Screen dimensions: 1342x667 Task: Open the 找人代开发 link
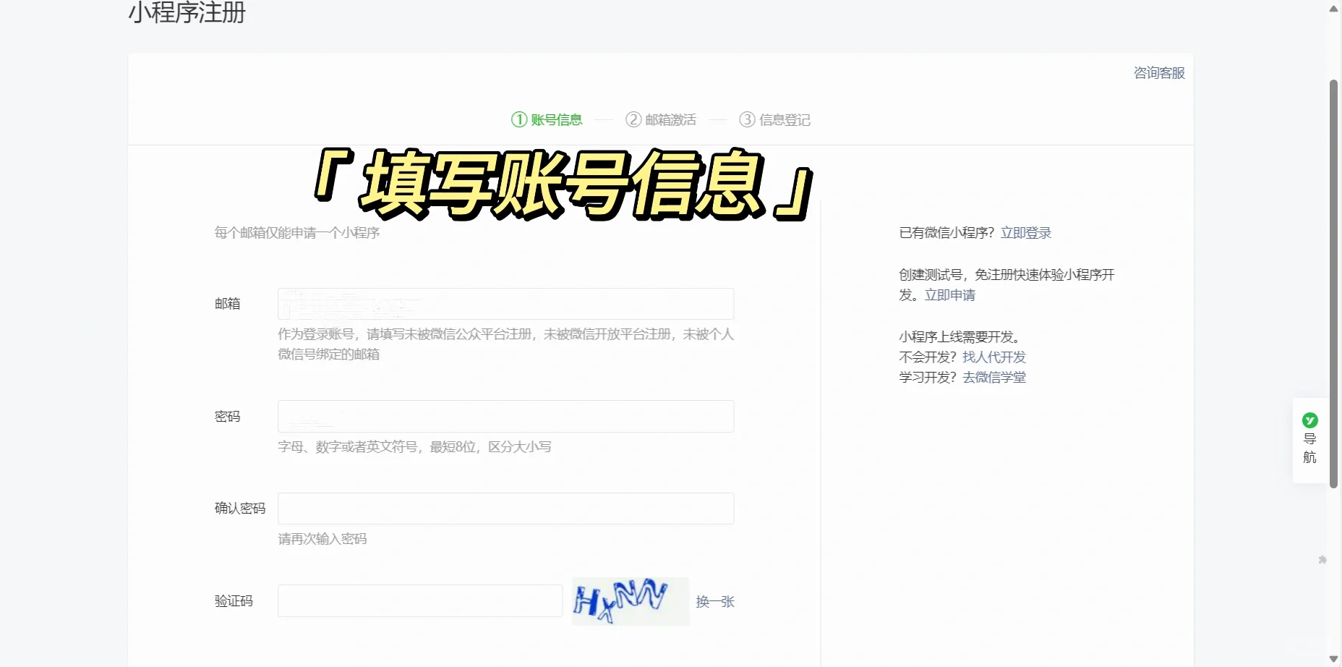[993, 357]
